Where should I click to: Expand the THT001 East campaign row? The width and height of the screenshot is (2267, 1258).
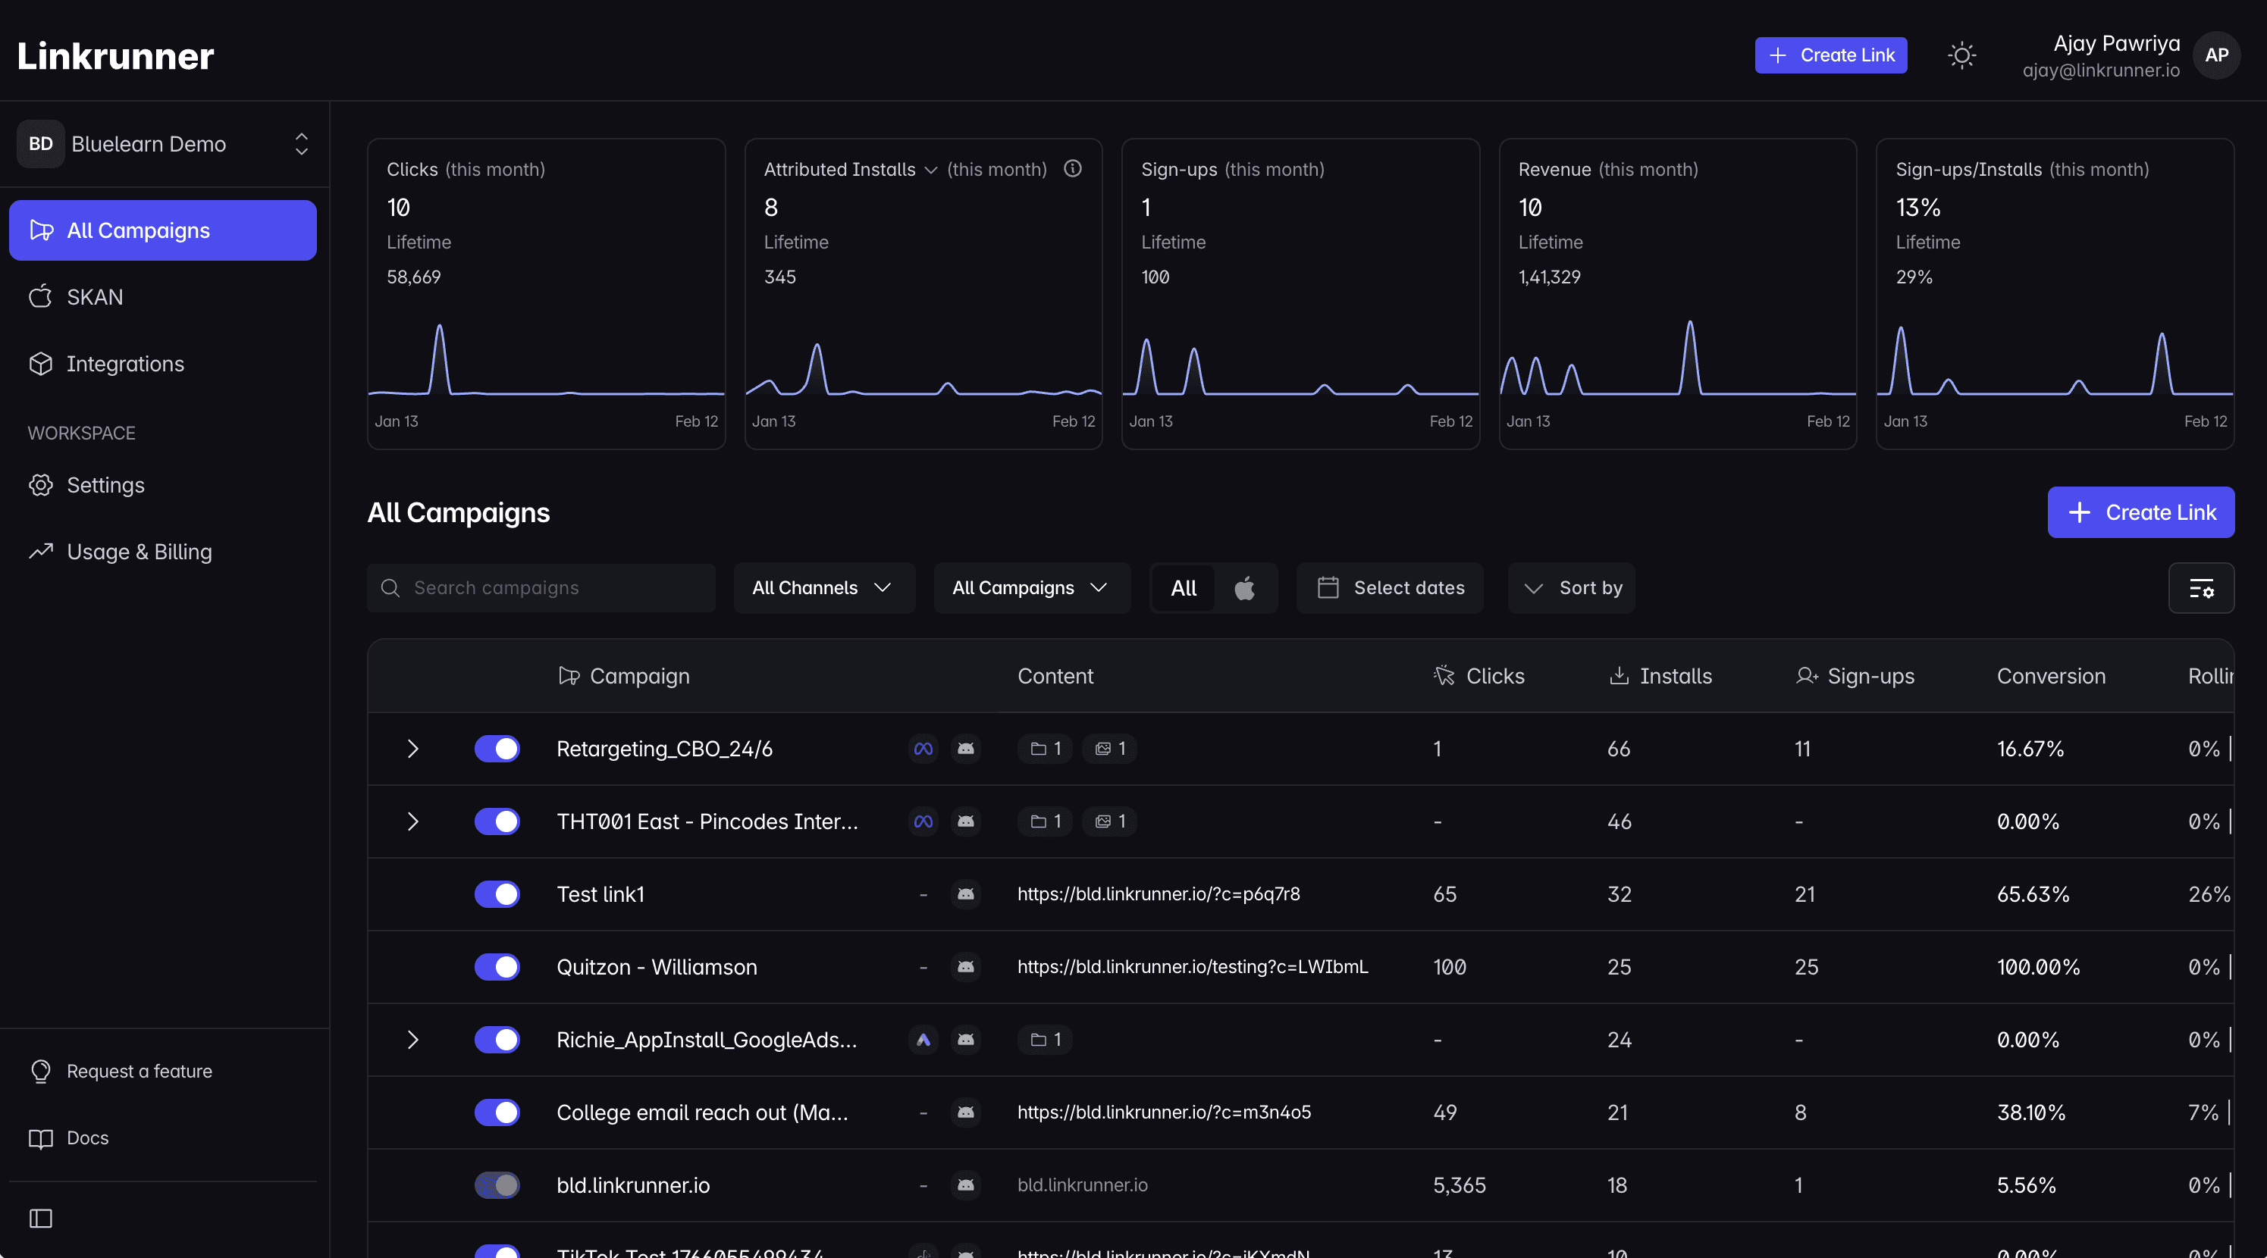tap(412, 821)
